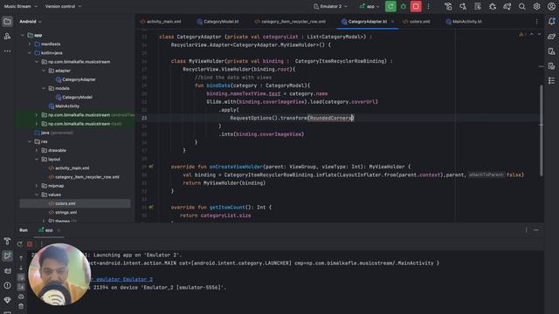
Task: Click the up-arrow icon in the Run console toolbar
Action: pyautogui.click(x=21, y=258)
